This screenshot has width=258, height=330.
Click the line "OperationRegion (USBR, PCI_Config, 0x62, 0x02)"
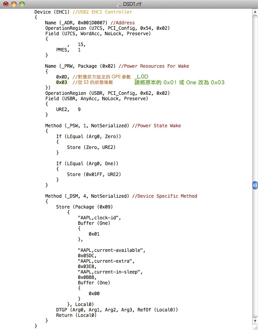coord(108,93)
